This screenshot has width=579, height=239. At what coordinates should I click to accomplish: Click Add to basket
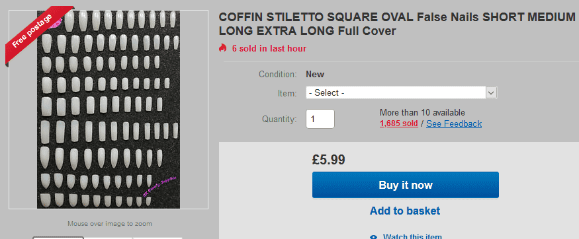coord(405,211)
